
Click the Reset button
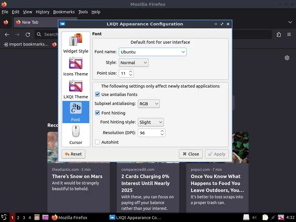73,154
